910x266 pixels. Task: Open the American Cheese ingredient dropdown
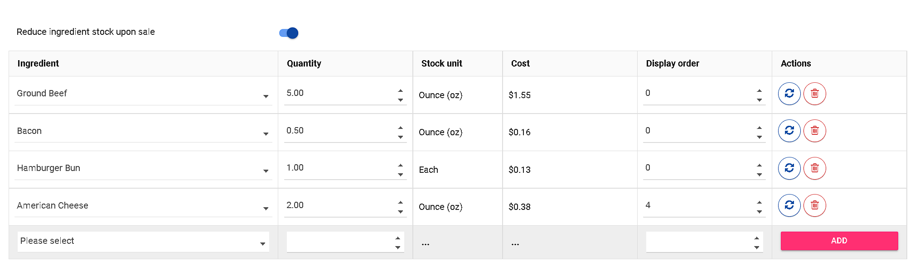point(143,206)
